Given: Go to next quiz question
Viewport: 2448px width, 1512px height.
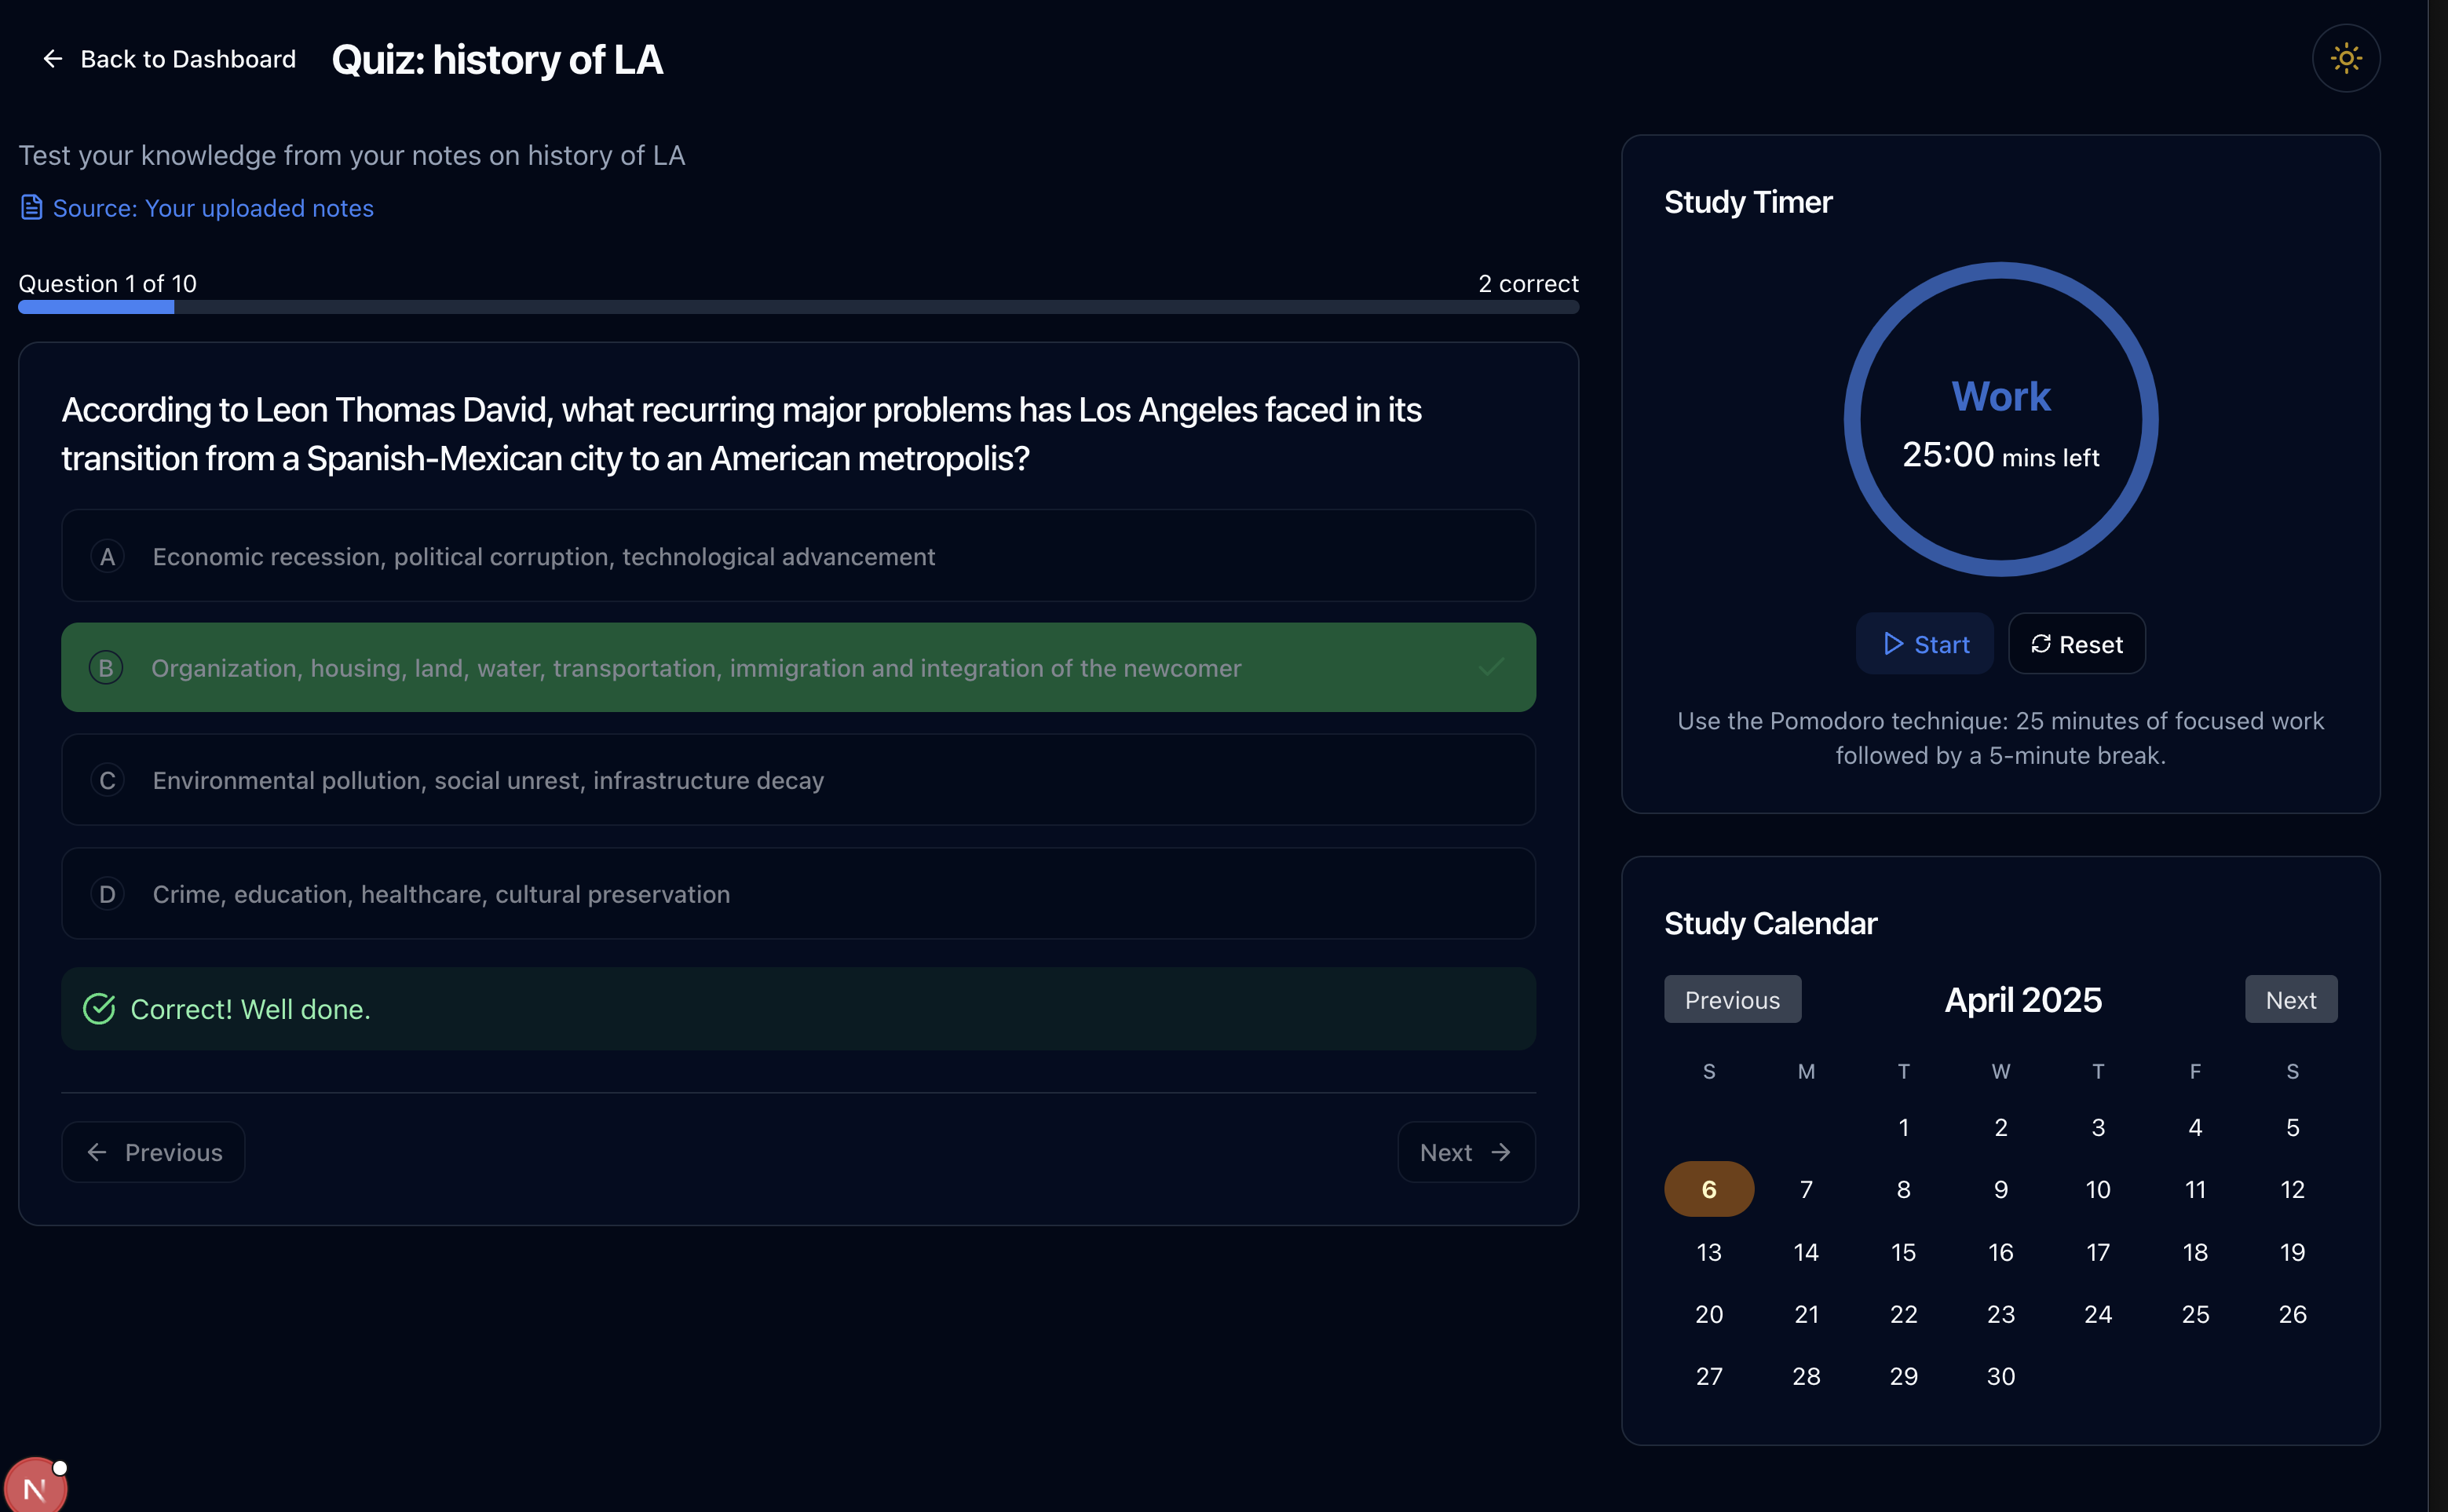Looking at the screenshot, I should coord(1465,1152).
